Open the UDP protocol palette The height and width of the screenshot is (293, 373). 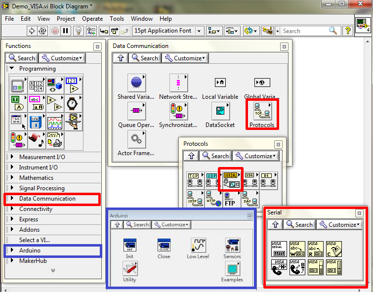(x=213, y=180)
